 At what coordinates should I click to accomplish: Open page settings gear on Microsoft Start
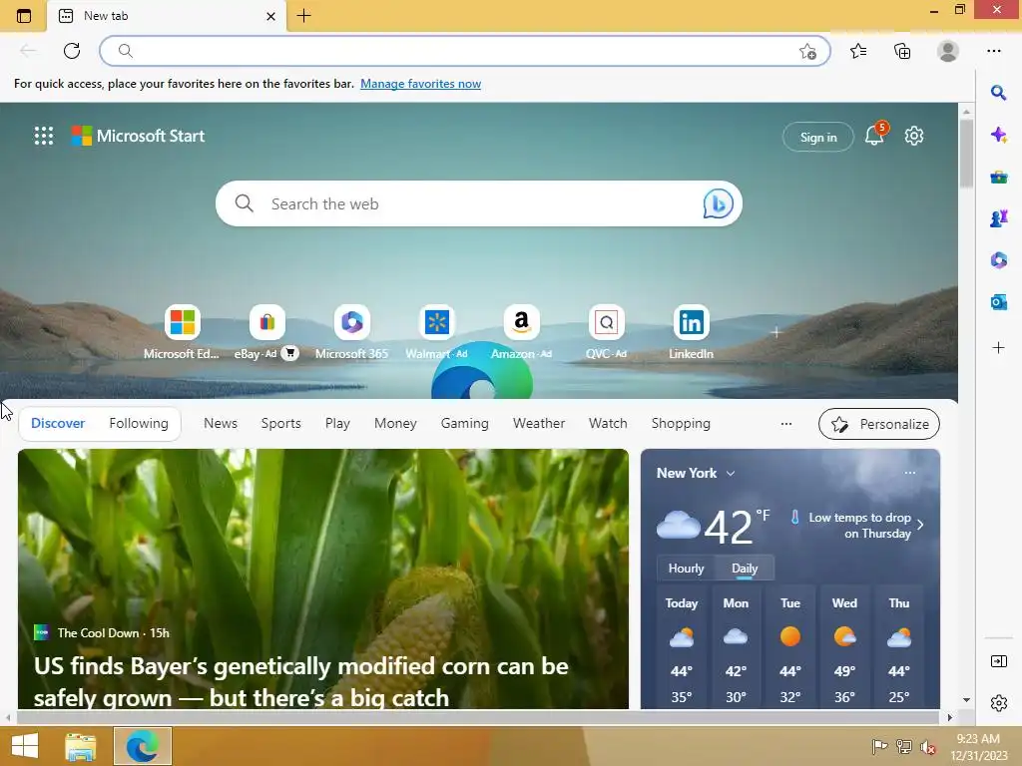click(914, 136)
